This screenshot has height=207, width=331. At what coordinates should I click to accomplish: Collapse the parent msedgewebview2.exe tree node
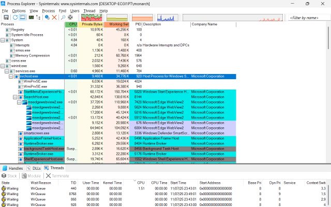(19, 102)
